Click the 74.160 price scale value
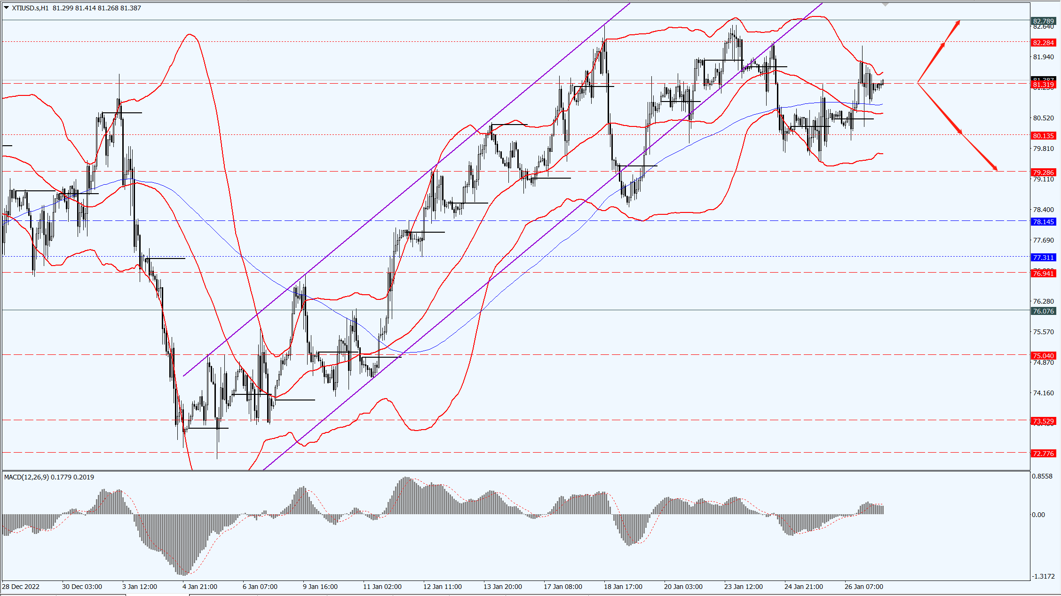The width and height of the screenshot is (1061, 596). click(1043, 393)
